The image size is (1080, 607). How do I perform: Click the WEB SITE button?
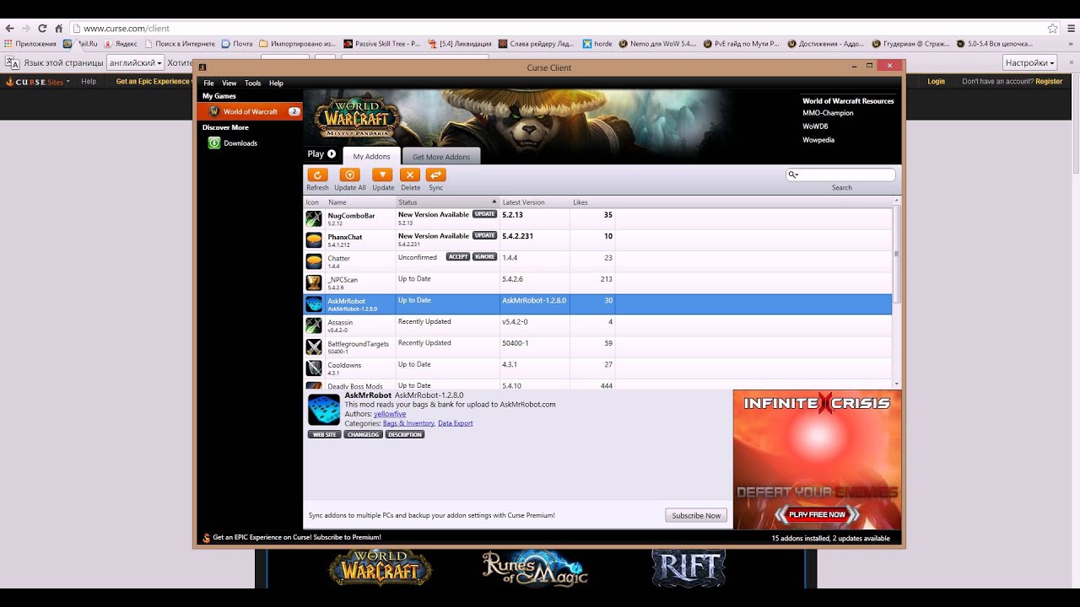(x=324, y=435)
